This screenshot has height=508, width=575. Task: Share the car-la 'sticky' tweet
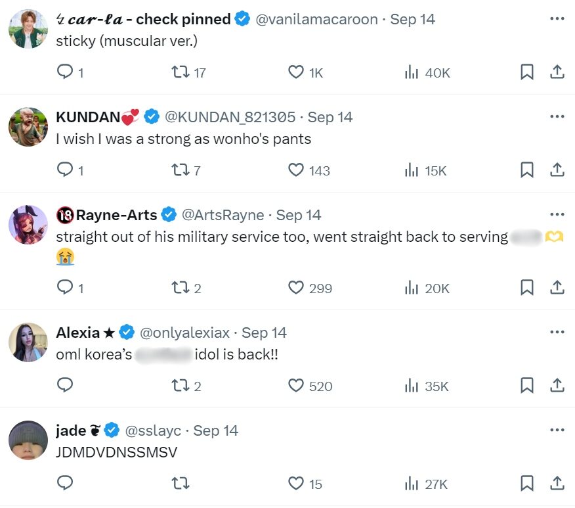557,72
